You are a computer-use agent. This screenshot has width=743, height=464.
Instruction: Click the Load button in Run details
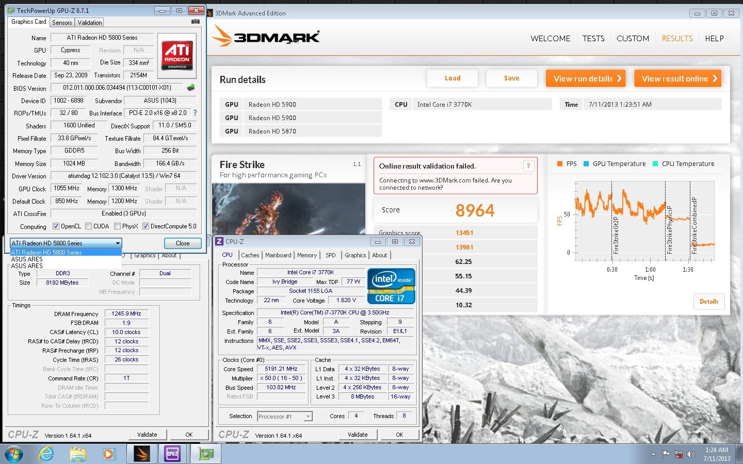(453, 78)
